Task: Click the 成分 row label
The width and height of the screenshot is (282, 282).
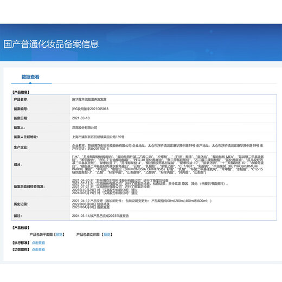Action: click(18, 164)
